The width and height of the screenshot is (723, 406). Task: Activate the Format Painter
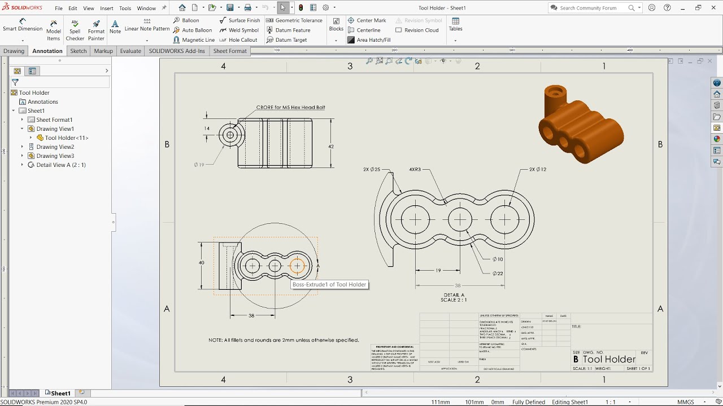click(96, 30)
